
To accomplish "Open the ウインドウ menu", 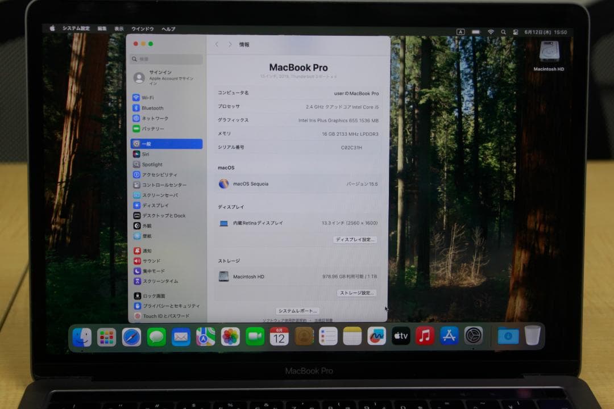I will point(142,28).
